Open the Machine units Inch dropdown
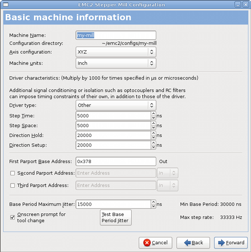 (x=116, y=63)
